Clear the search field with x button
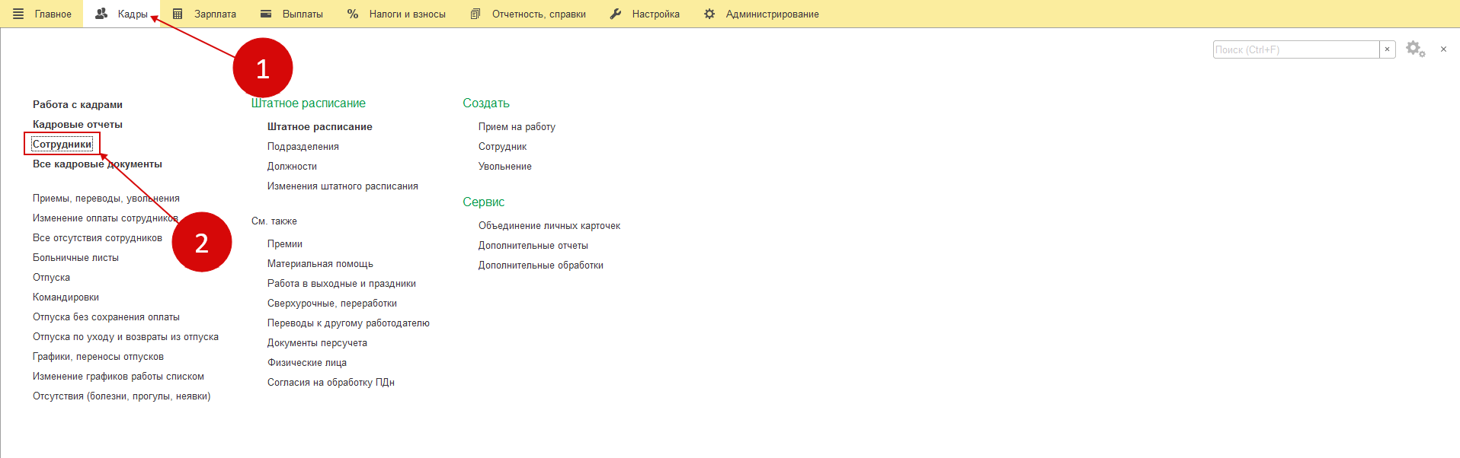 point(1387,49)
